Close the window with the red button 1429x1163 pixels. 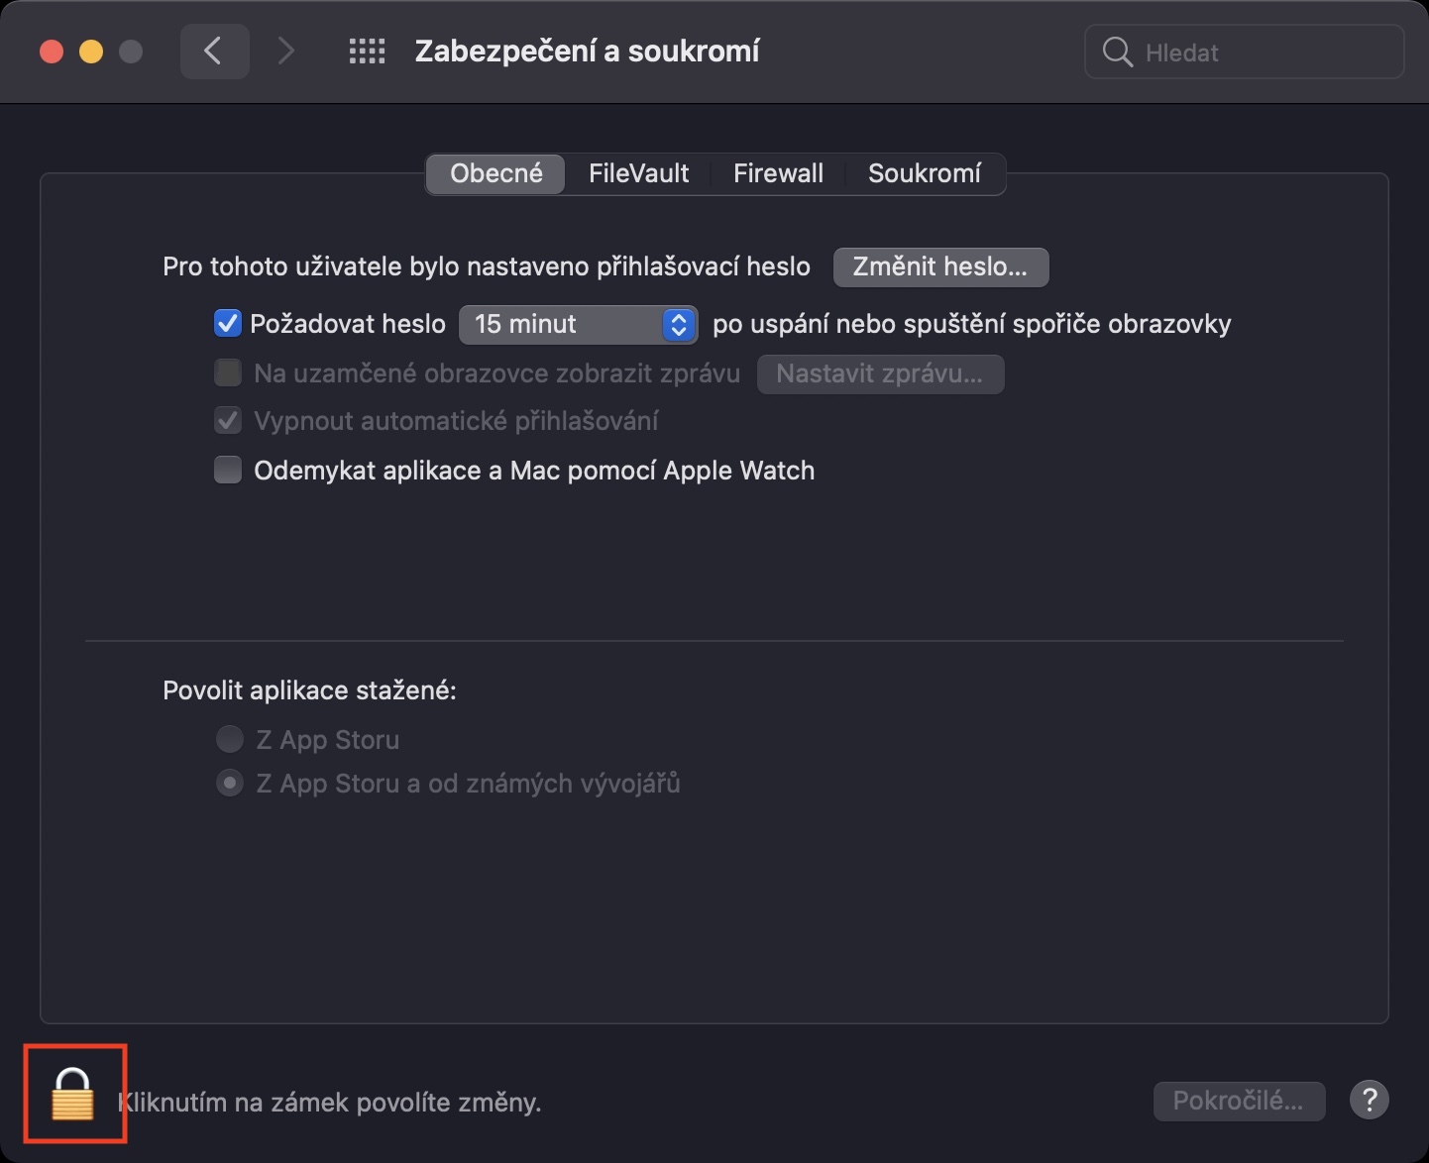tap(52, 52)
